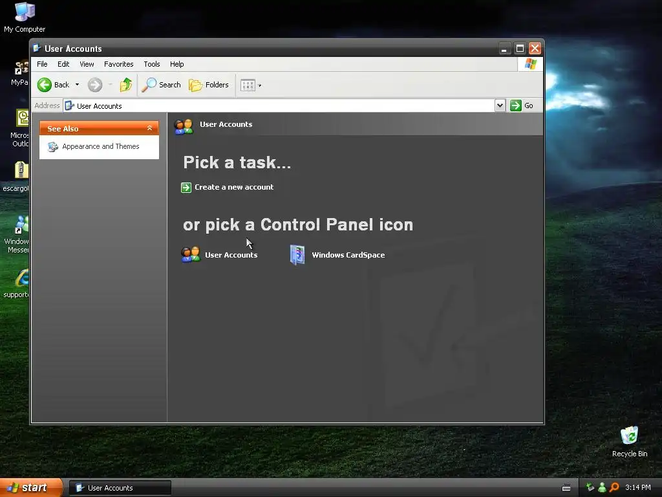This screenshot has height=497, width=662.
Task: Collapse the See Also panel
Action: point(149,128)
